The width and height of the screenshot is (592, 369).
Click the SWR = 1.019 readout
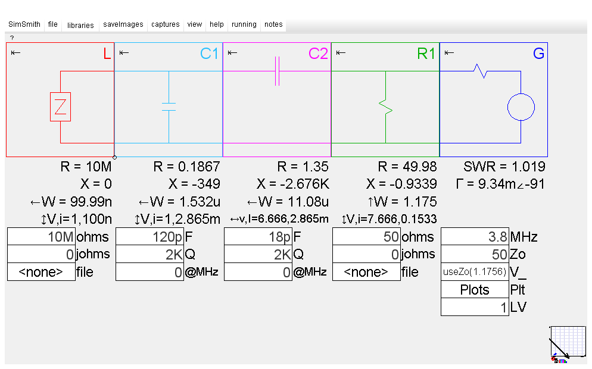pyautogui.click(x=504, y=167)
